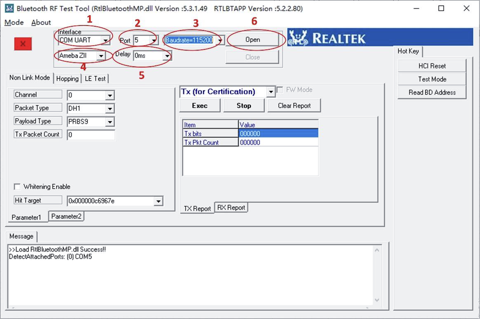Click the red X connection status icon
The image size is (480, 319).
(23, 44)
